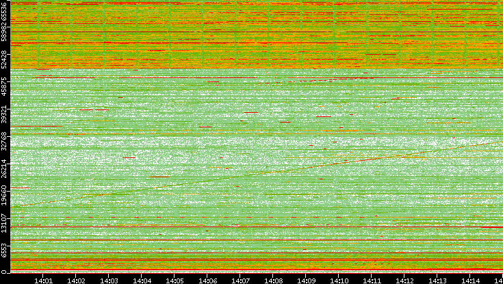The width and height of the screenshot is (503, 284).
Task: Click the 14:09 time axis label
Action: [306, 281]
